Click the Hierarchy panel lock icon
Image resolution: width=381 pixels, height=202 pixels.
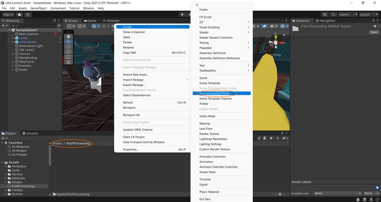[x=55, y=21]
